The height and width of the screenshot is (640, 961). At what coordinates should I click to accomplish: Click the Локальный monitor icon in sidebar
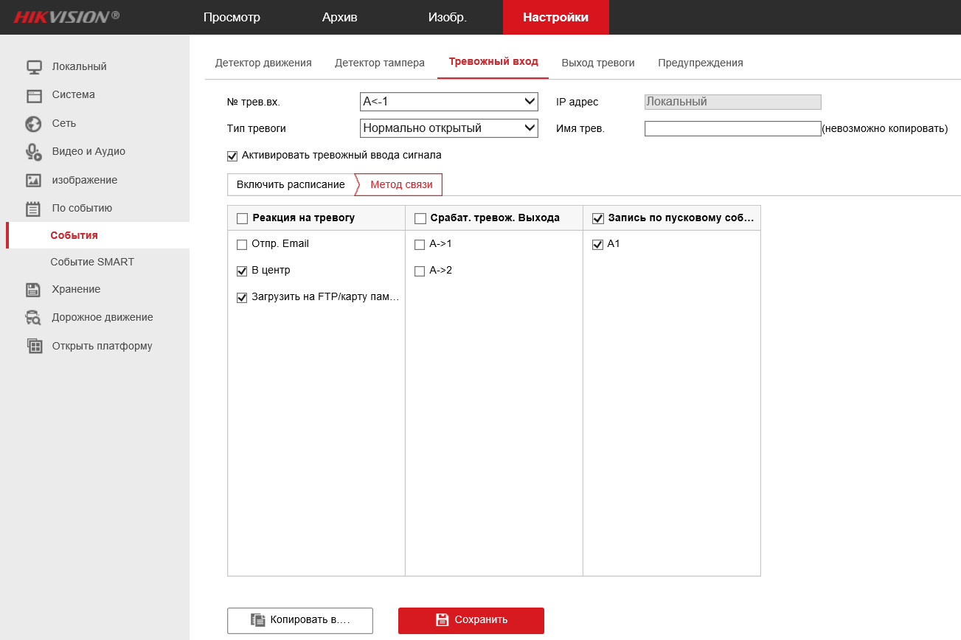coord(34,66)
